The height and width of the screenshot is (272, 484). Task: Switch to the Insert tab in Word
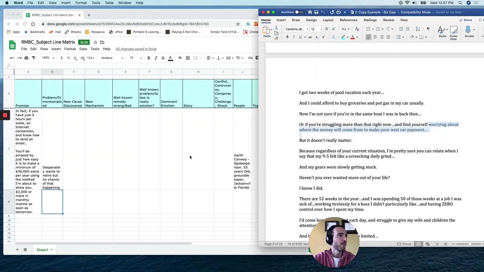(x=281, y=20)
